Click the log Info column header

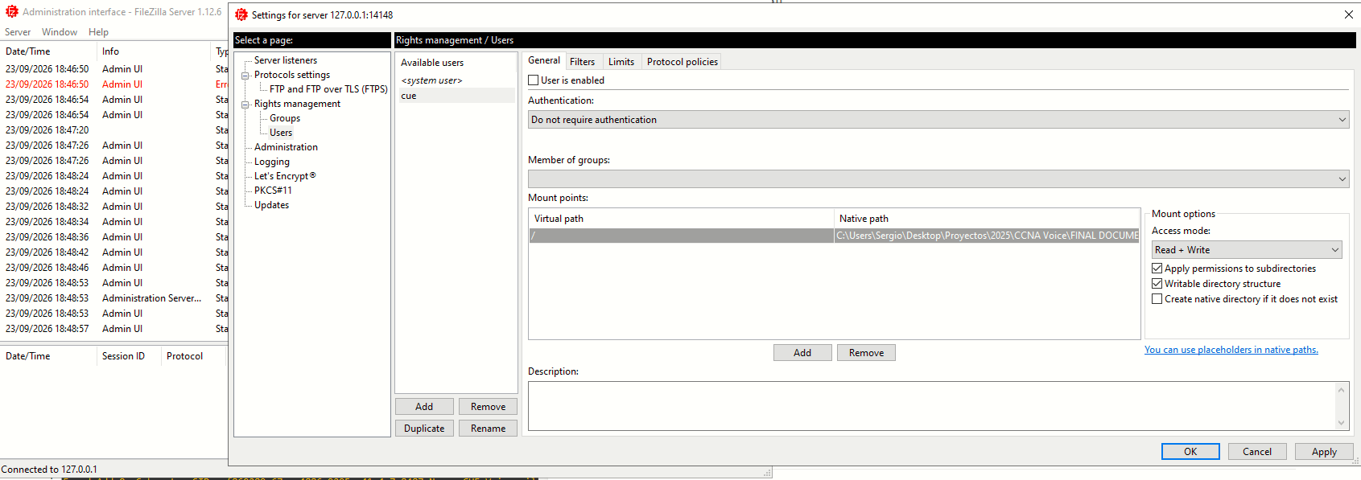pos(154,51)
